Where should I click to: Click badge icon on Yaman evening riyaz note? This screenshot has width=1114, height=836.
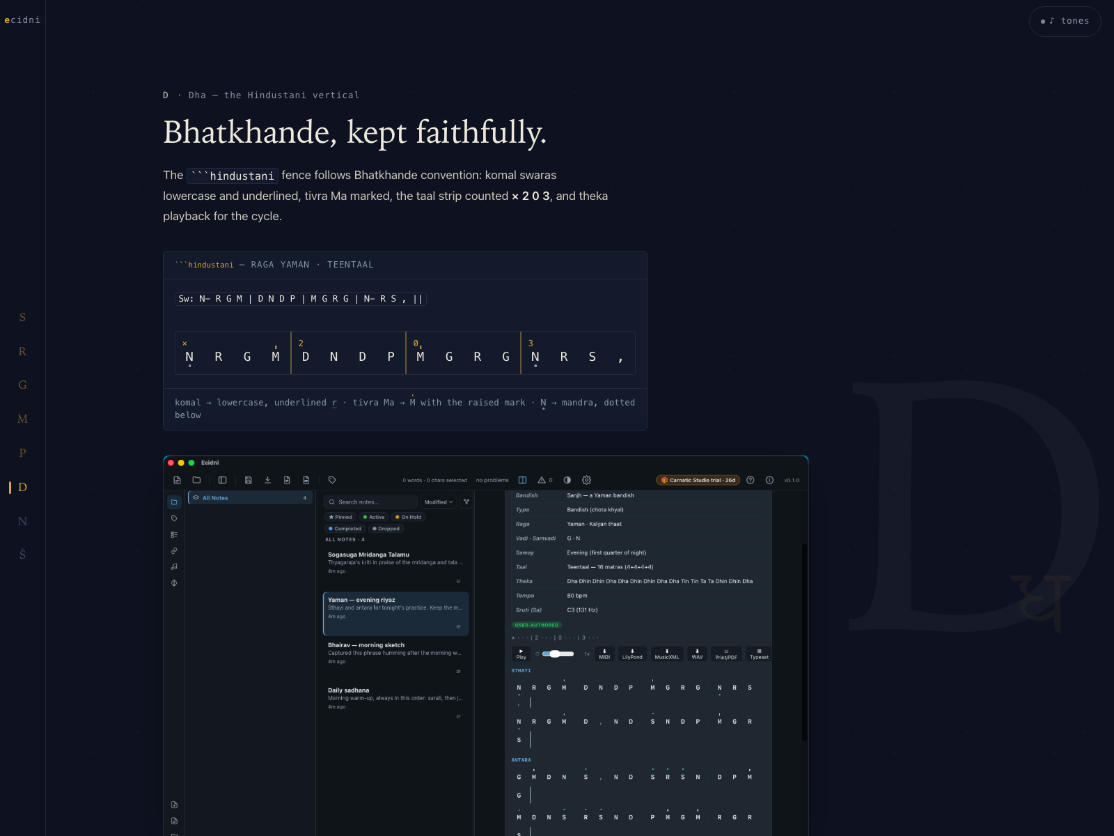pos(458,626)
